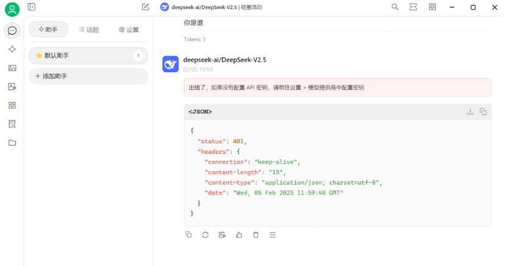Click the "content-length" line
The height and width of the screenshot is (266, 507).
point(245,172)
